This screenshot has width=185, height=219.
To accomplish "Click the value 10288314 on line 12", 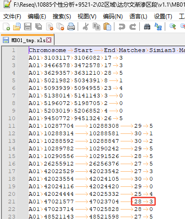I will [59, 133].
